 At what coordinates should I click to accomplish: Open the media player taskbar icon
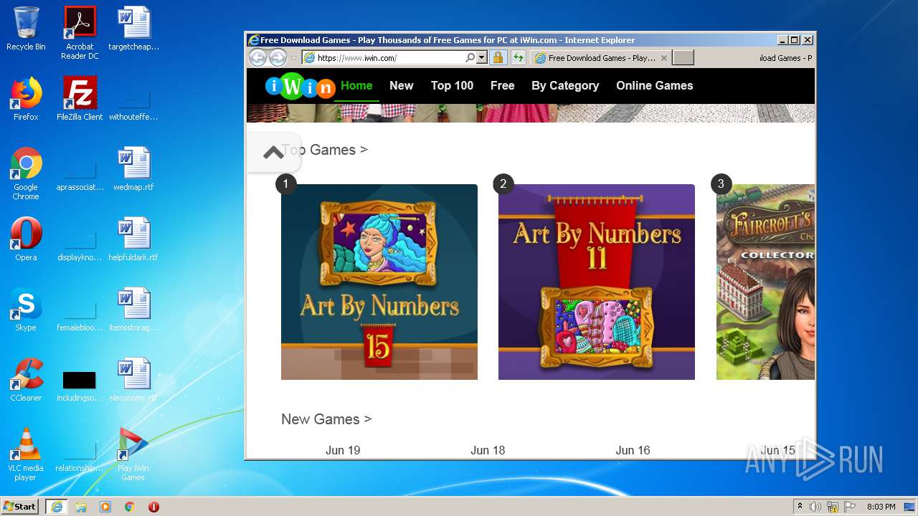click(x=105, y=507)
